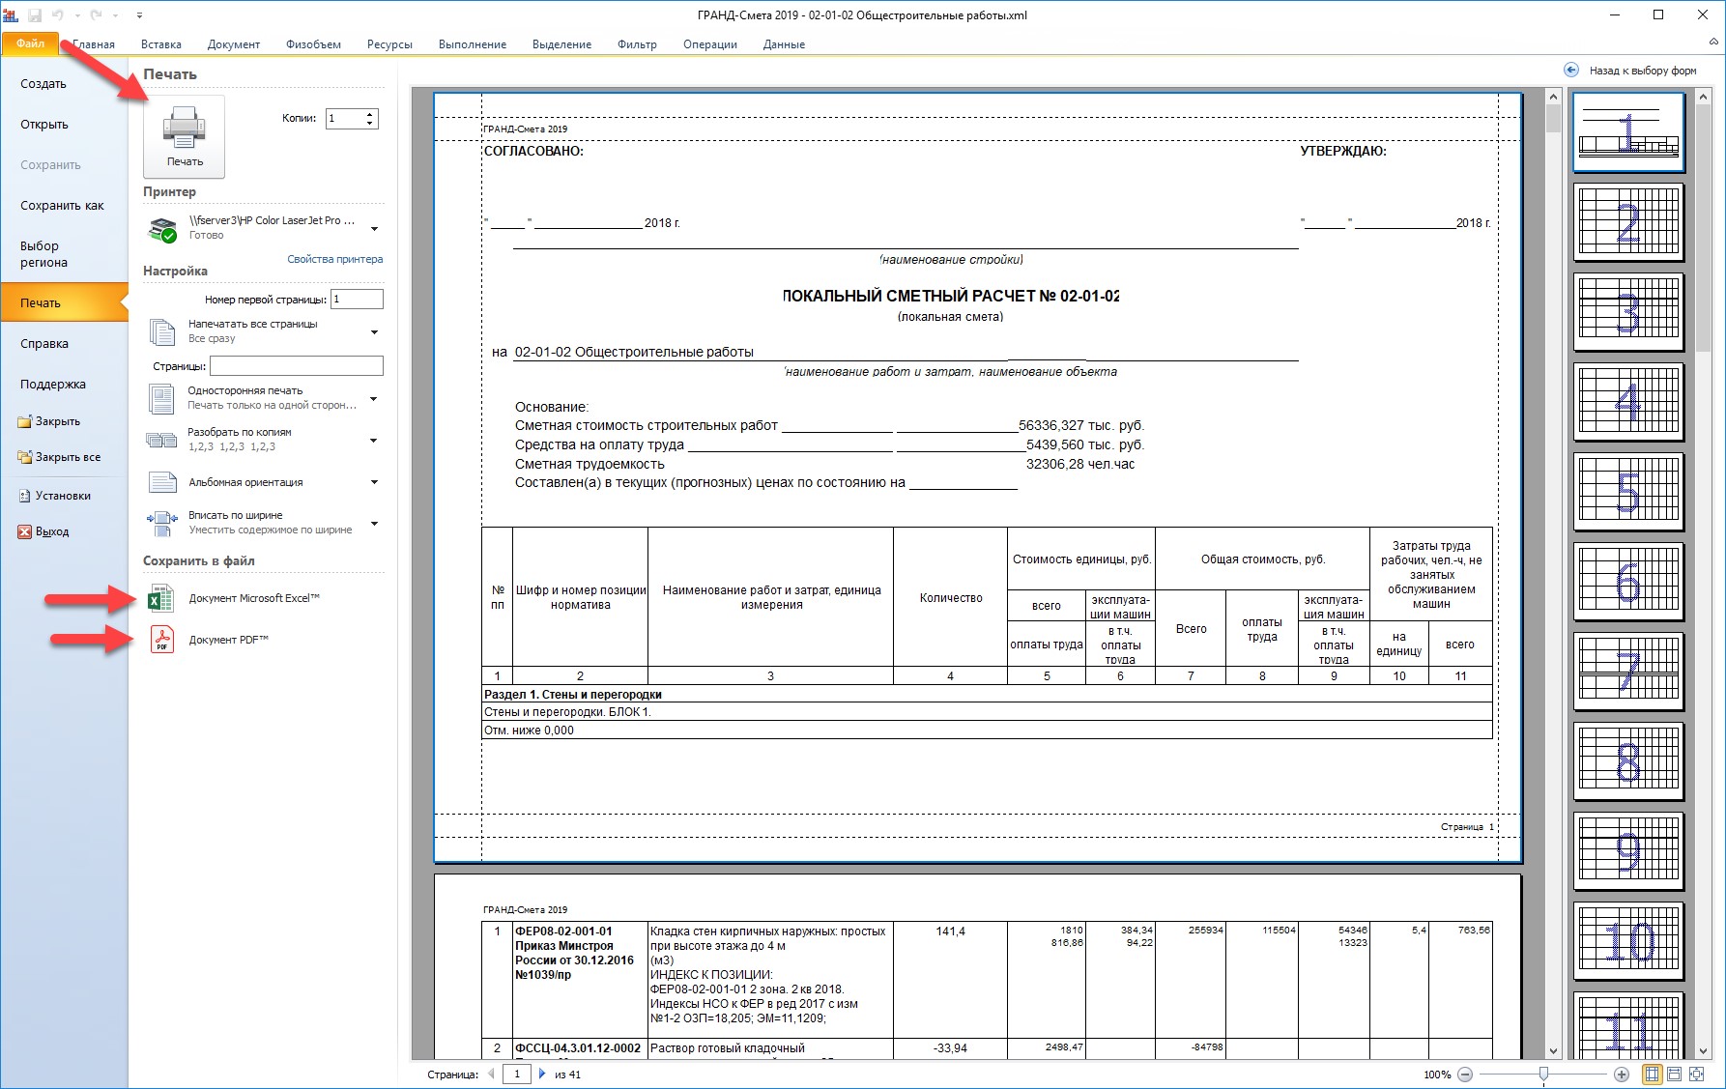Expand Вписать по ширине dropdown
Screen dimensions: 1726x1089
pyautogui.click(x=374, y=523)
